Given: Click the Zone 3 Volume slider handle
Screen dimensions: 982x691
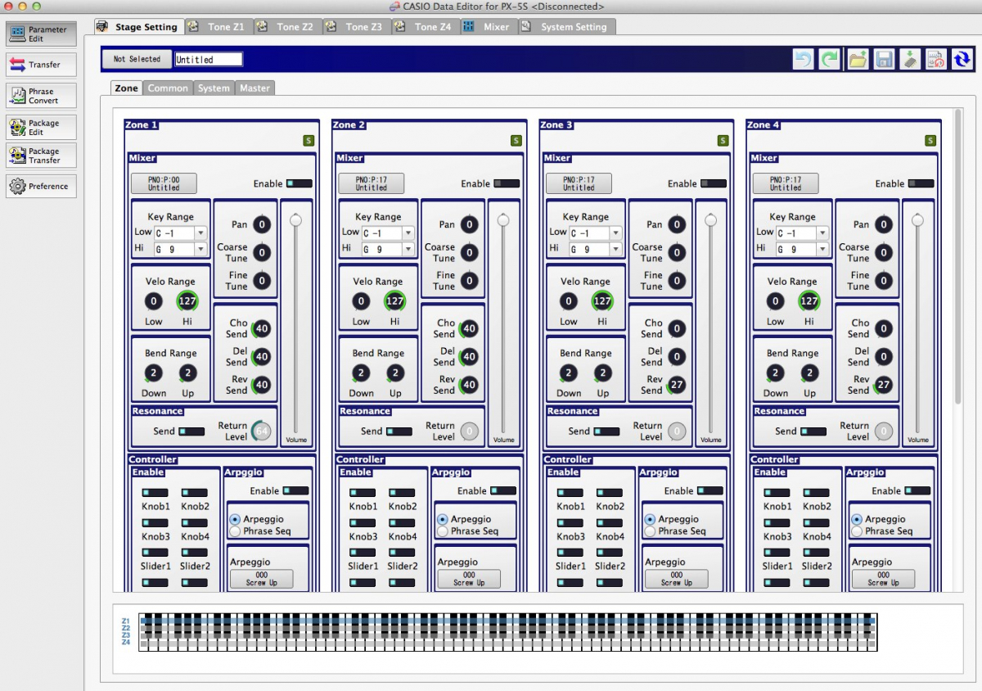Looking at the screenshot, I should point(710,220).
